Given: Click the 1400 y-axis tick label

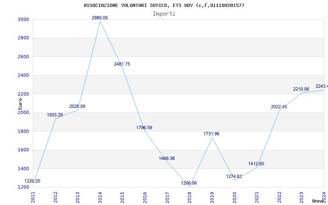Looking at the screenshot, I should click(23, 169).
